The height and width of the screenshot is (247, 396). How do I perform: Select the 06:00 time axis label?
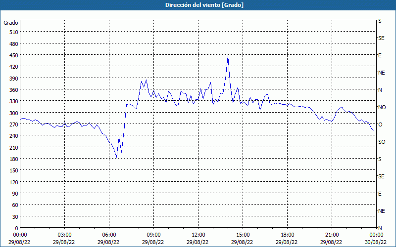click(109, 235)
